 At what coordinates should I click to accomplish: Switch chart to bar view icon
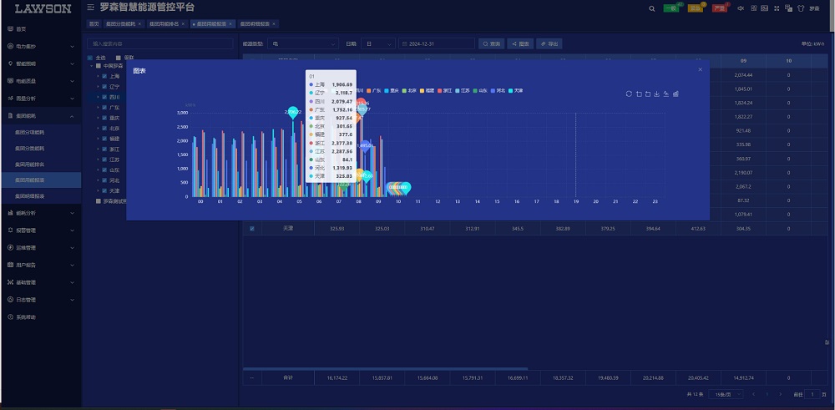coord(676,94)
